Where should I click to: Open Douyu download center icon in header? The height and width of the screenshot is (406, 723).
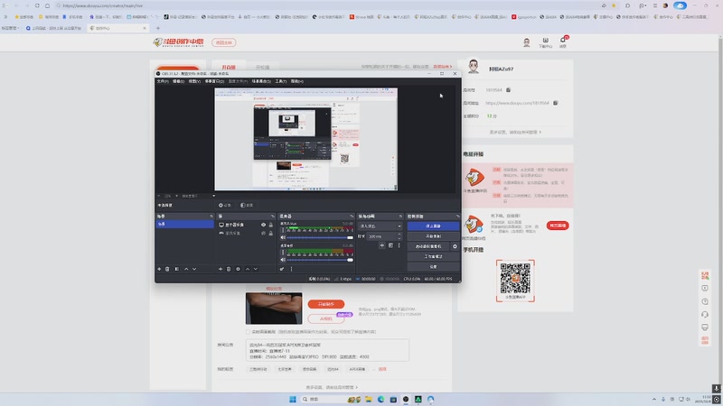[546, 42]
